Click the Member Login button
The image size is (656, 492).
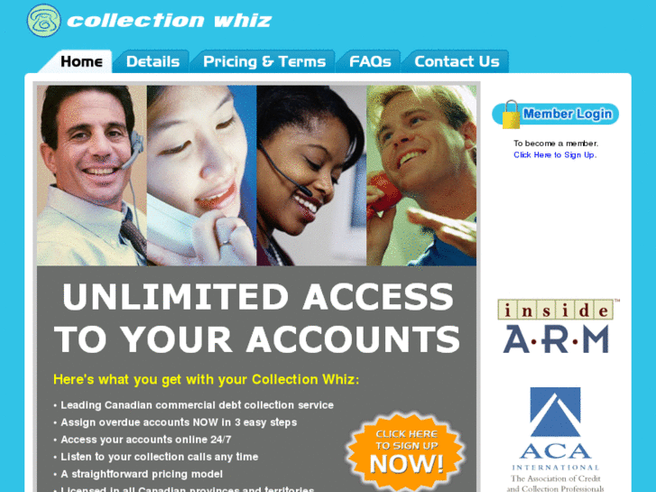[556, 114]
